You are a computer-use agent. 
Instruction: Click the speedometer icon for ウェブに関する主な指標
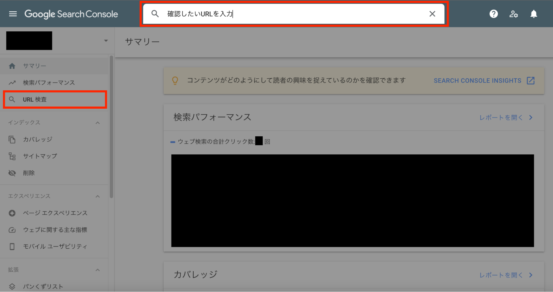click(12, 230)
